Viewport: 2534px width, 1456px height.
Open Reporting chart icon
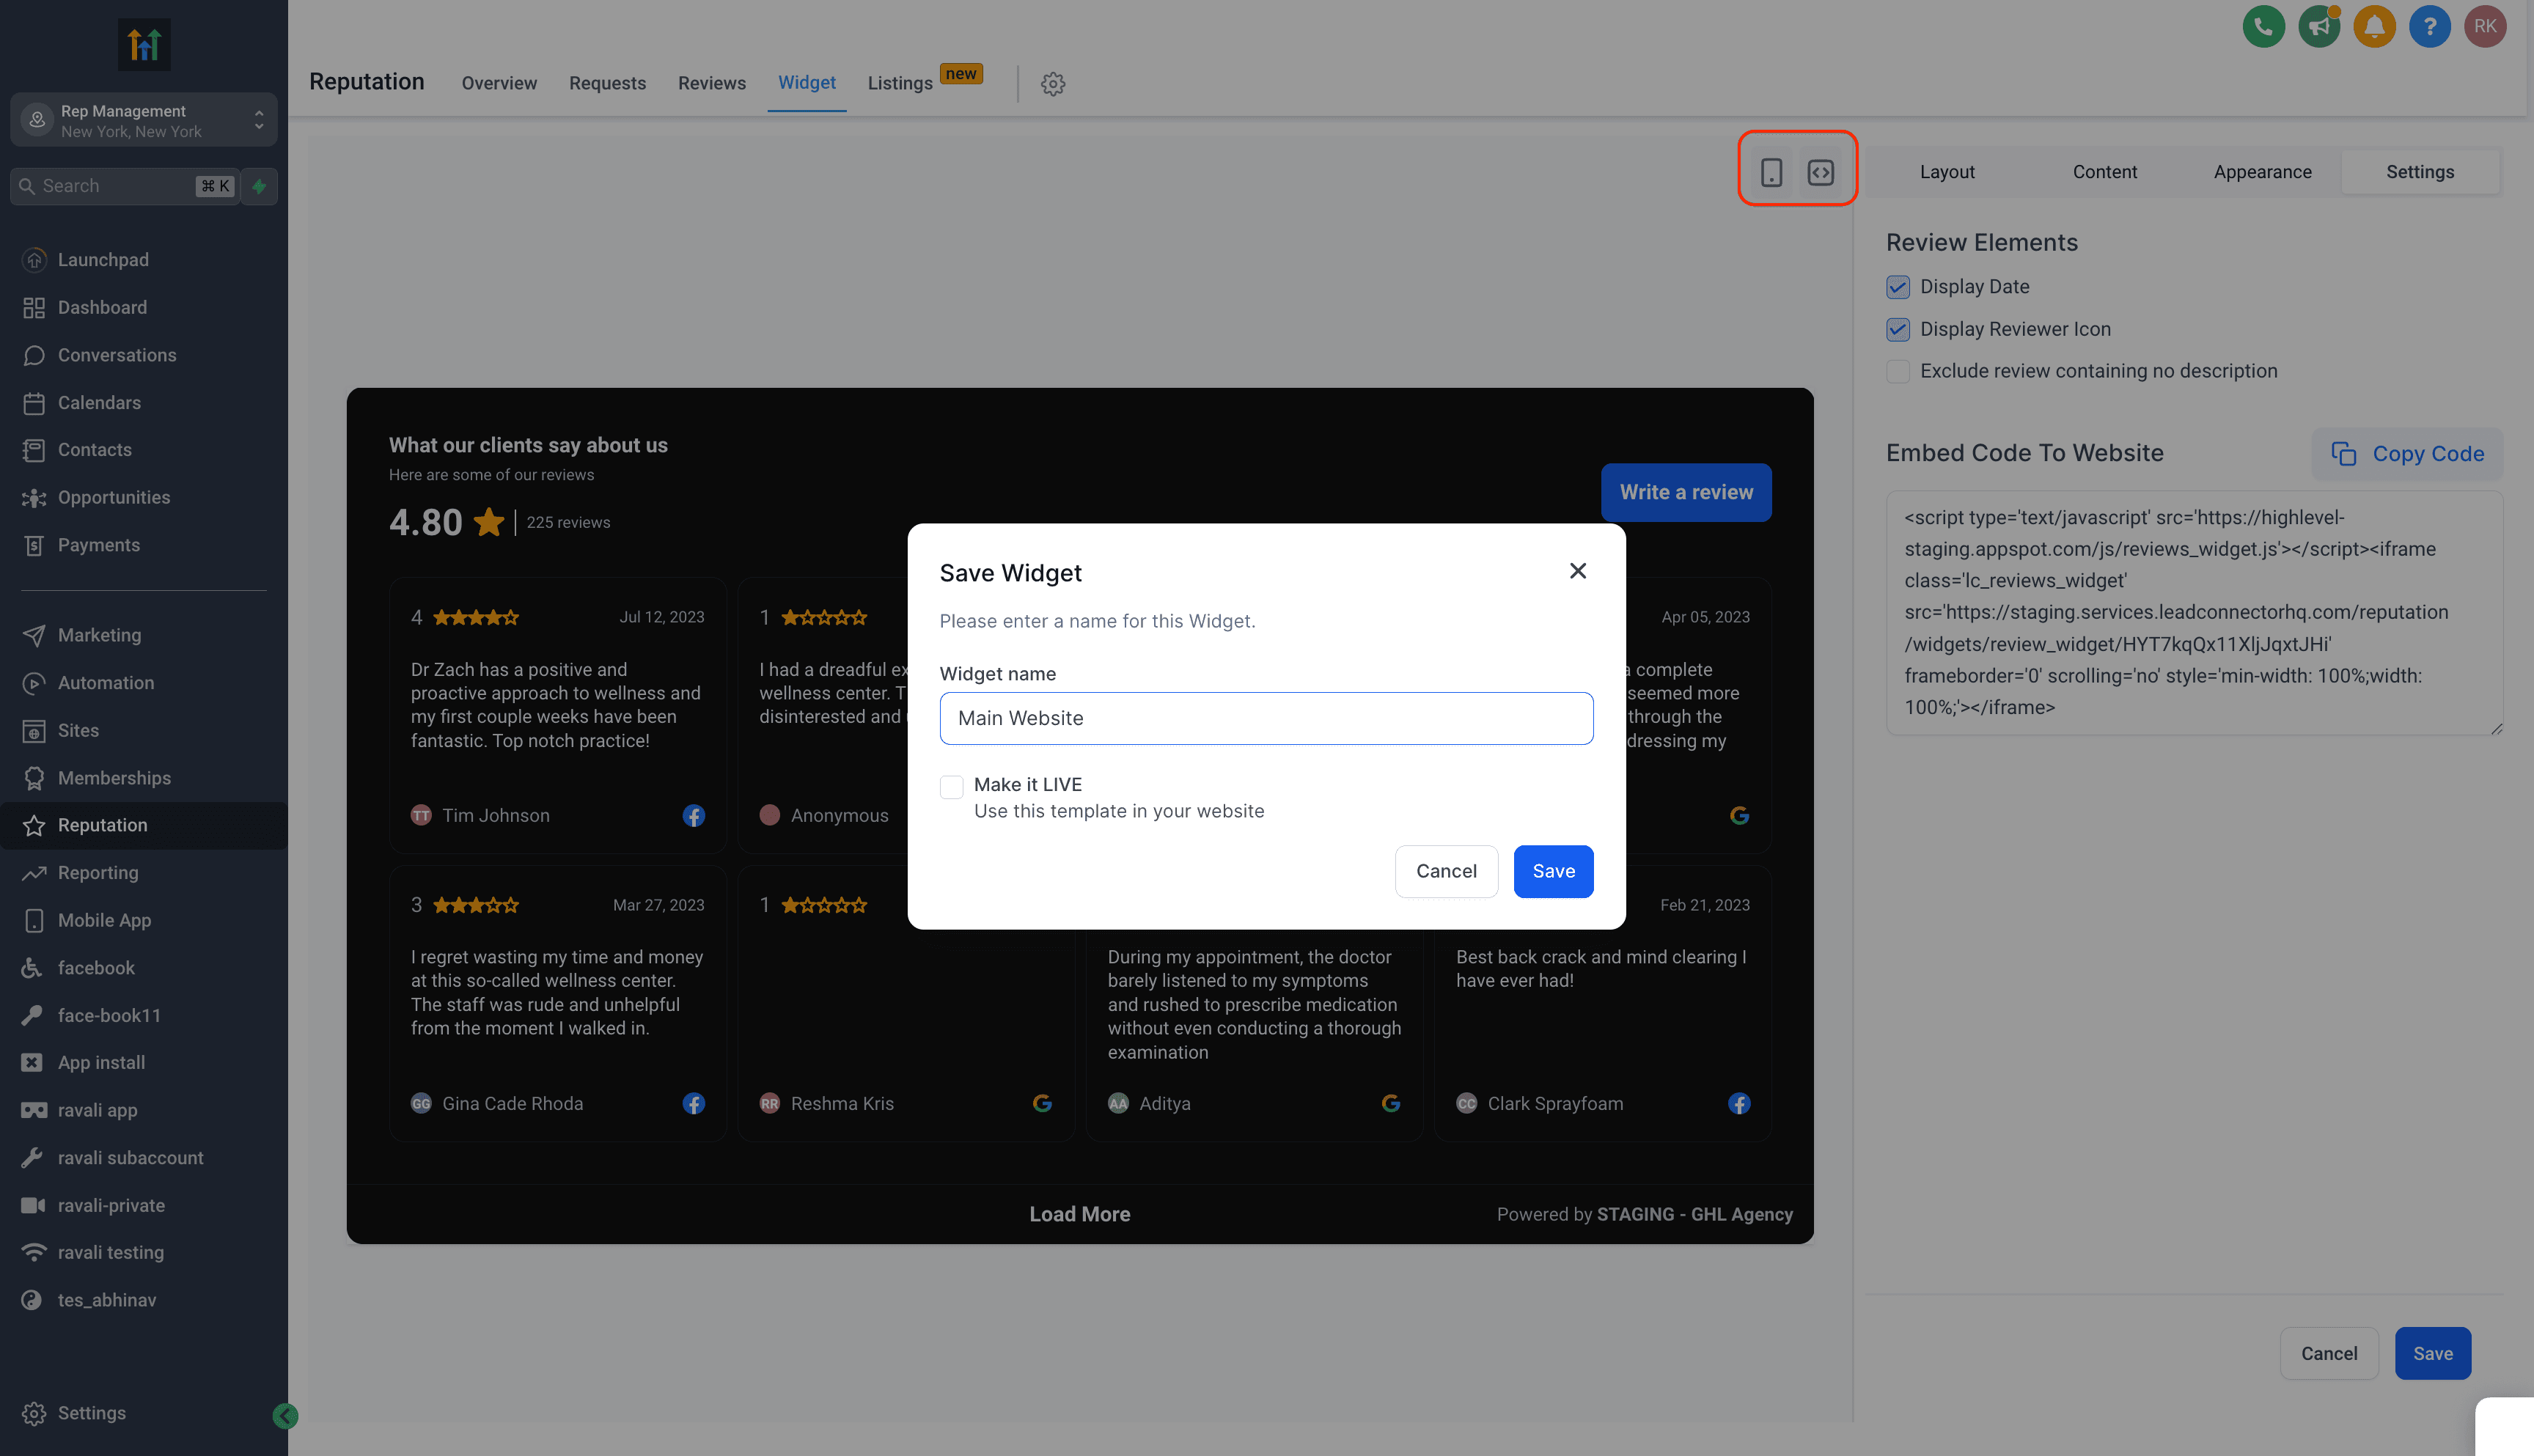point(34,873)
